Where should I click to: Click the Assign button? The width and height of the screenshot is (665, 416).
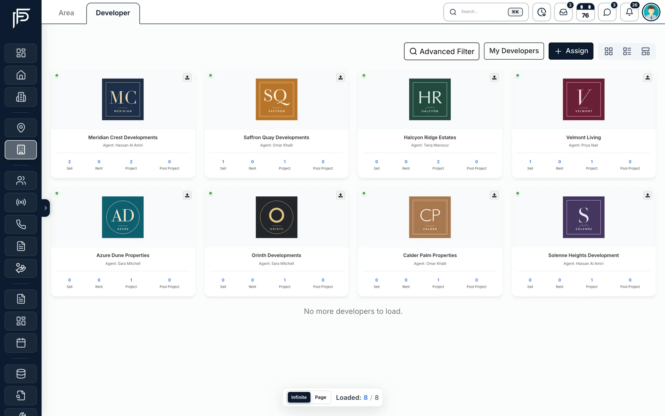click(x=571, y=51)
